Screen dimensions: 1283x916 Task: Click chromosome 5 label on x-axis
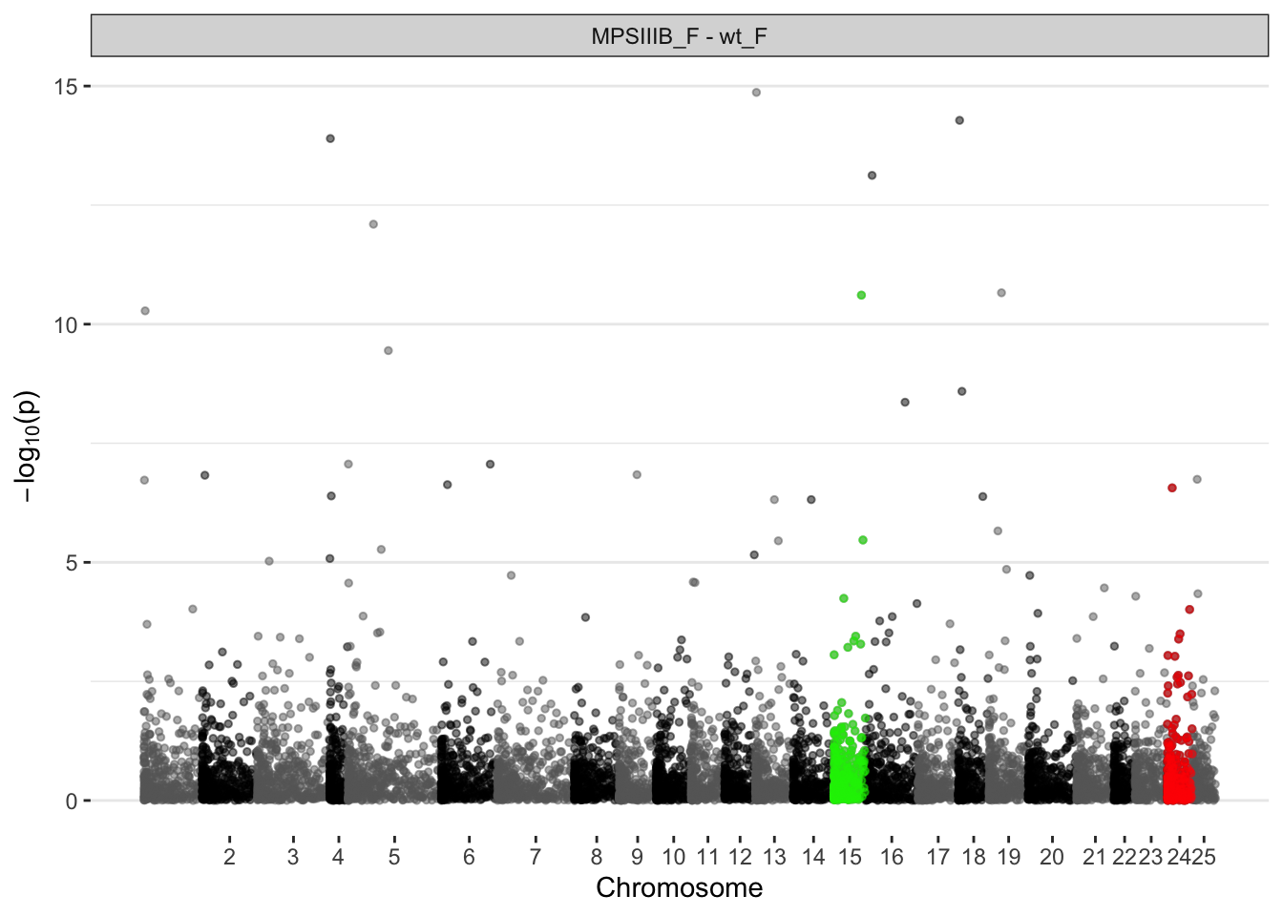coord(394,857)
